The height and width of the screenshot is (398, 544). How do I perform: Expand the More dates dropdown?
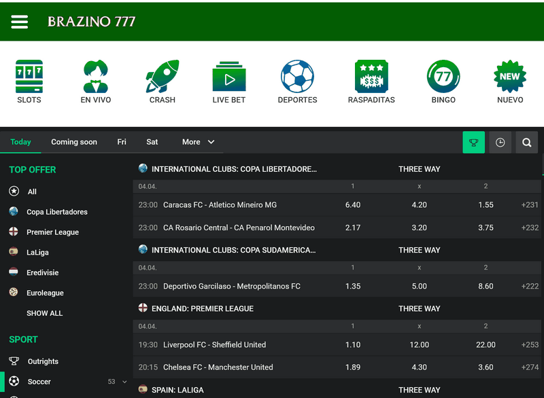click(197, 142)
